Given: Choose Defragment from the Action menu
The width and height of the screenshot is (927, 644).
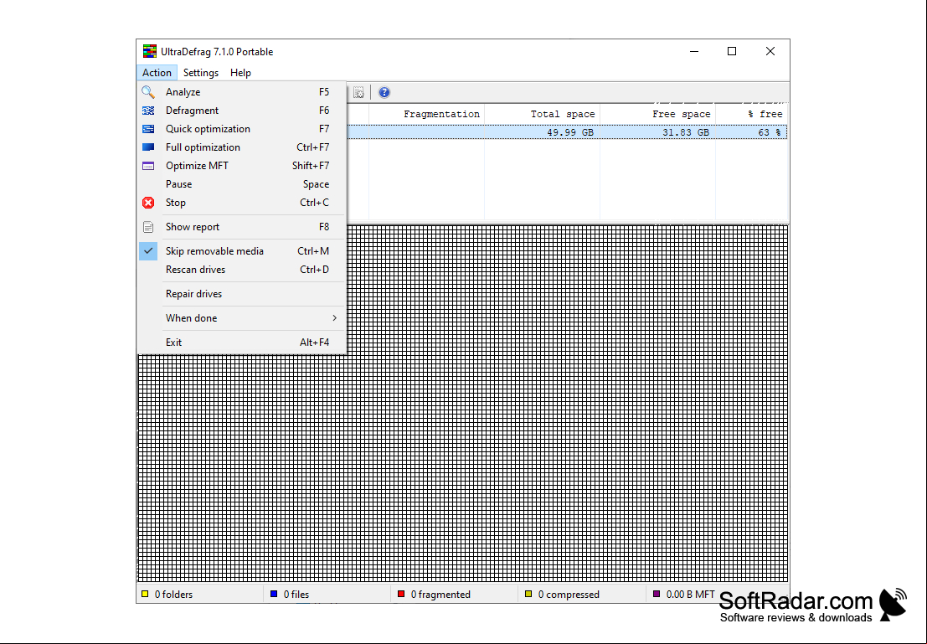Looking at the screenshot, I should click(x=241, y=111).
